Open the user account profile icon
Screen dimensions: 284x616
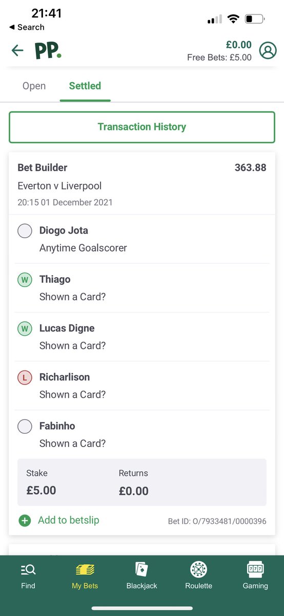click(x=267, y=51)
